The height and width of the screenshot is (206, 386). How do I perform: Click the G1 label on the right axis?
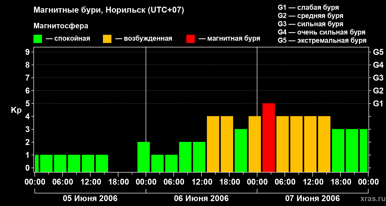[378, 104]
